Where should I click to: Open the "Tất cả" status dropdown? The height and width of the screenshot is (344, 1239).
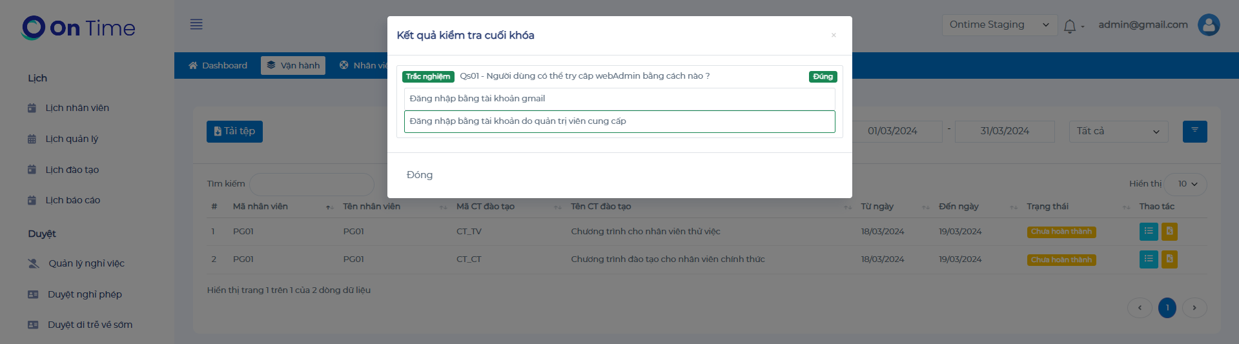click(1118, 132)
